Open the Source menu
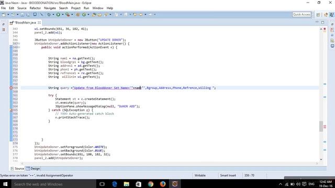335x188 pixels. [22, 8]
